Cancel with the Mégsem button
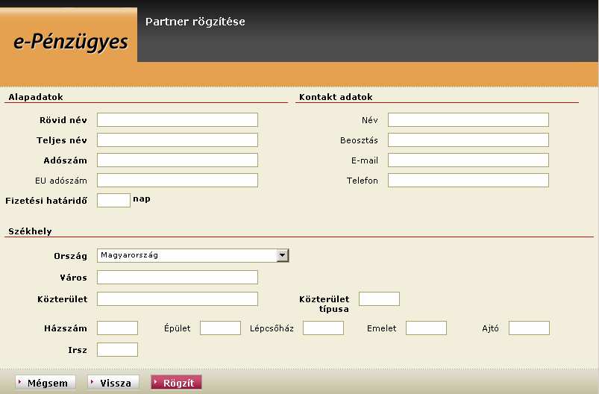The width and height of the screenshot is (599, 394). 46,383
